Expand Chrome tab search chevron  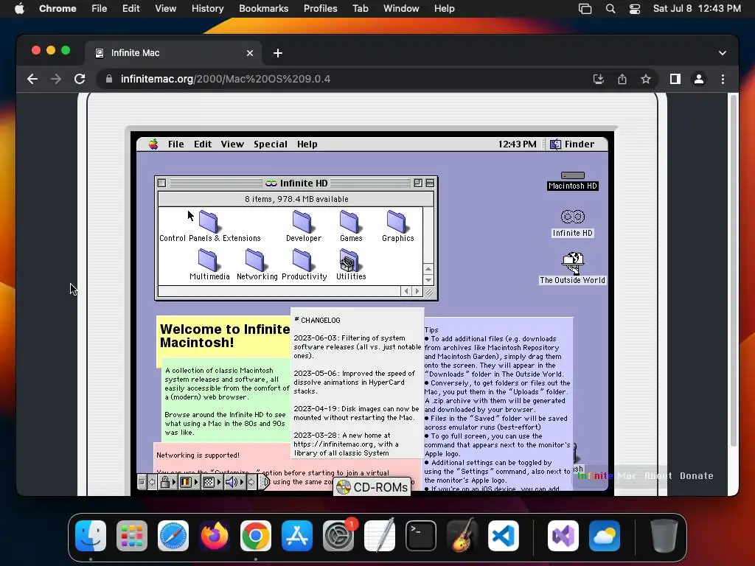pyautogui.click(x=723, y=53)
